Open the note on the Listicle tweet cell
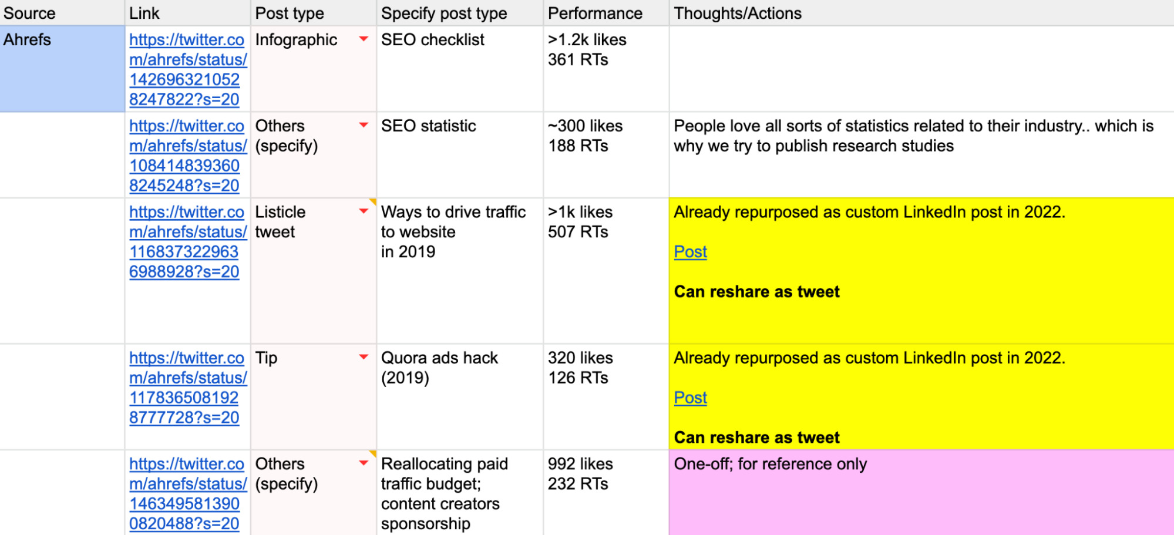The image size is (1174, 535). pyautogui.click(x=372, y=202)
